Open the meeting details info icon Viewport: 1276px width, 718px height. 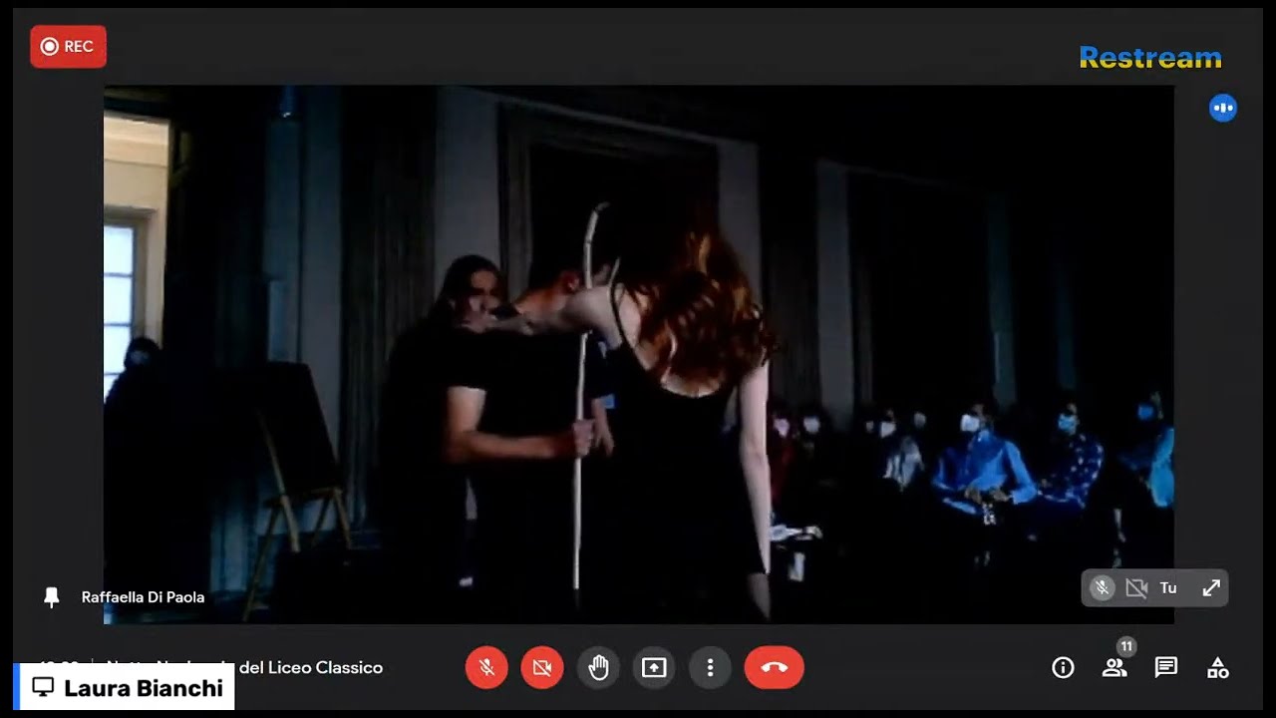pos(1063,668)
